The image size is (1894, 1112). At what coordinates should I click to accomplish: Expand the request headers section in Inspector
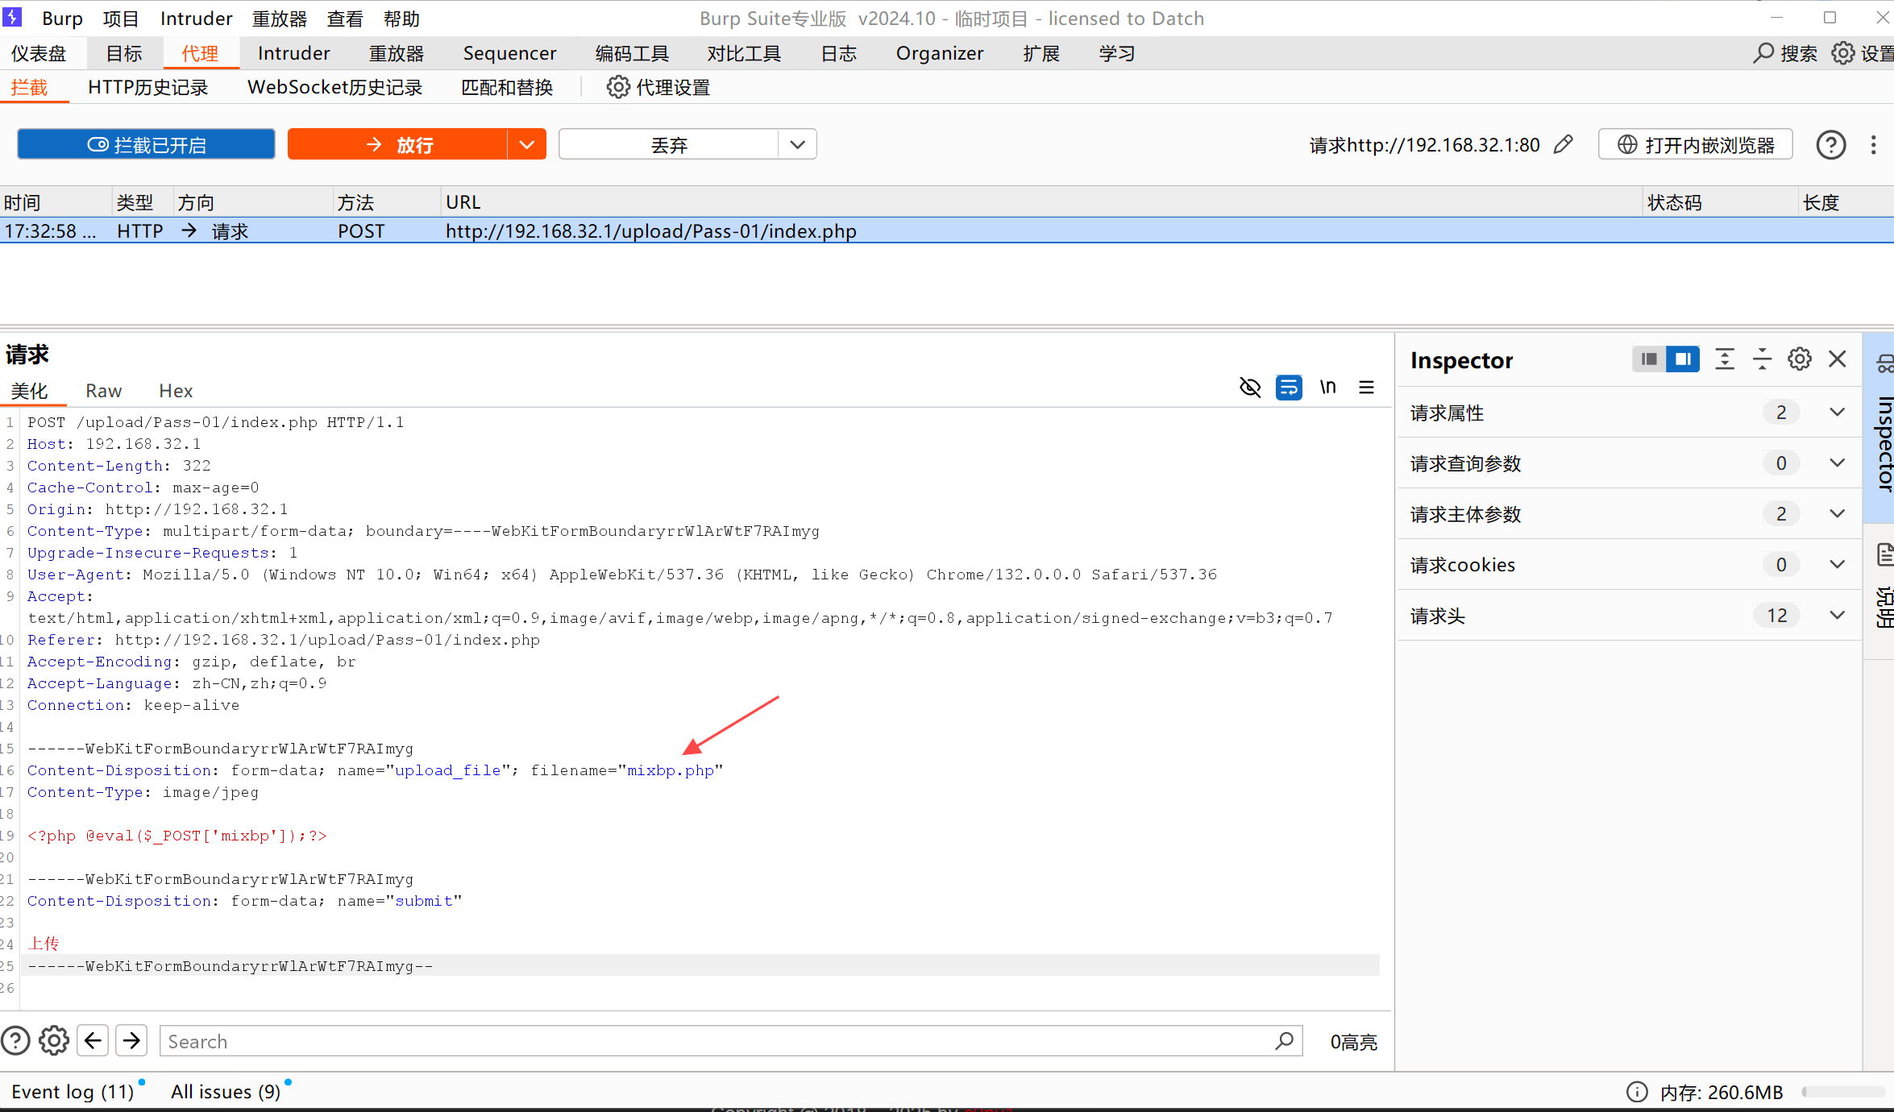1837,616
